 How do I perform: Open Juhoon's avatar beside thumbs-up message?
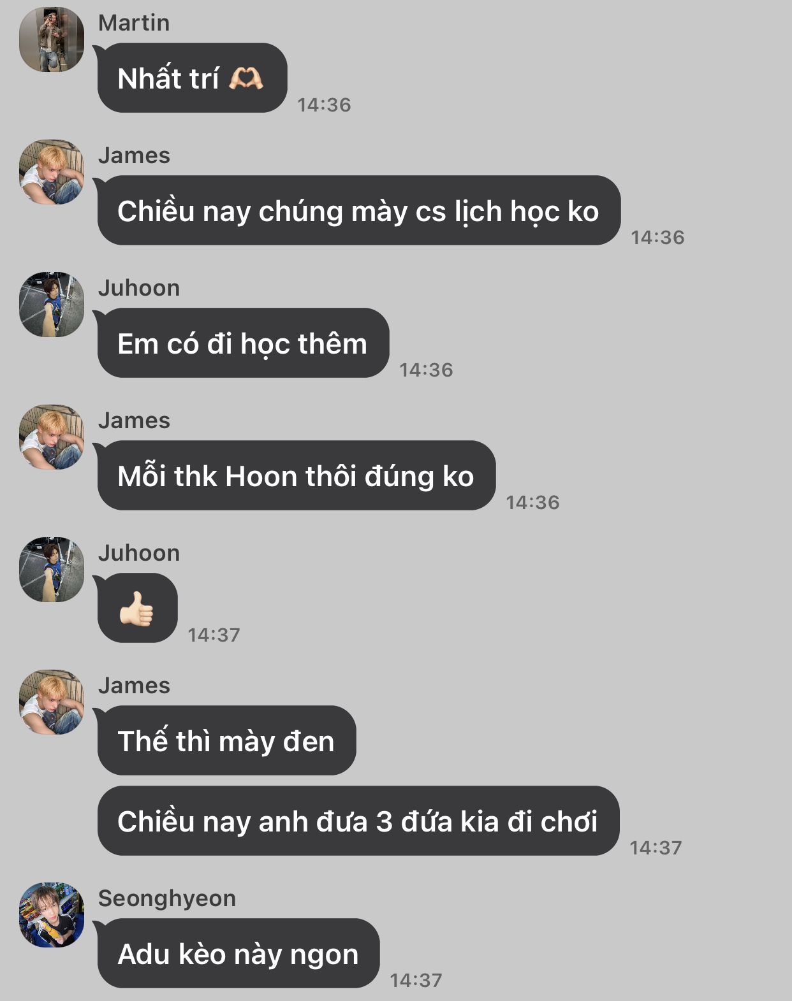tap(52, 570)
